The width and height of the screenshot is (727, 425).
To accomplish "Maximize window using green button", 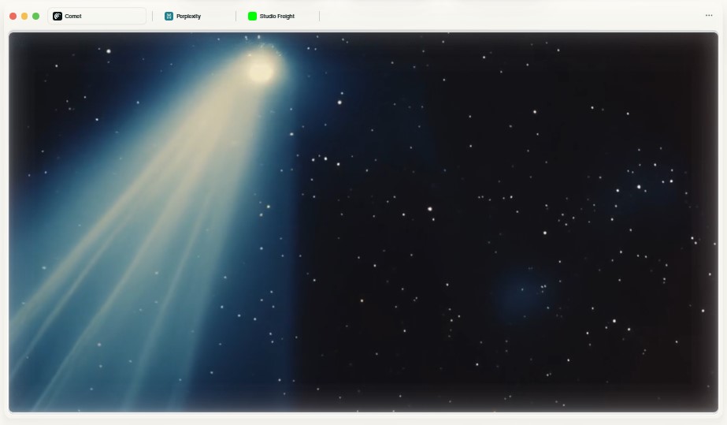I will [x=35, y=17].
